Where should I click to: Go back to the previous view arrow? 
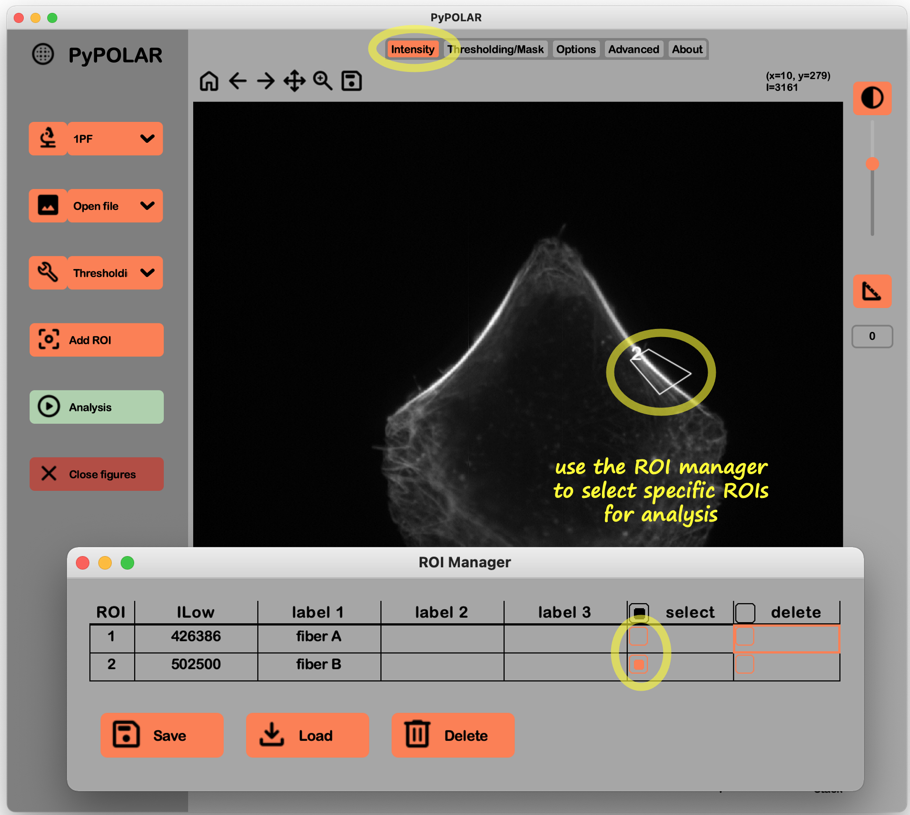[x=237, y=81]
